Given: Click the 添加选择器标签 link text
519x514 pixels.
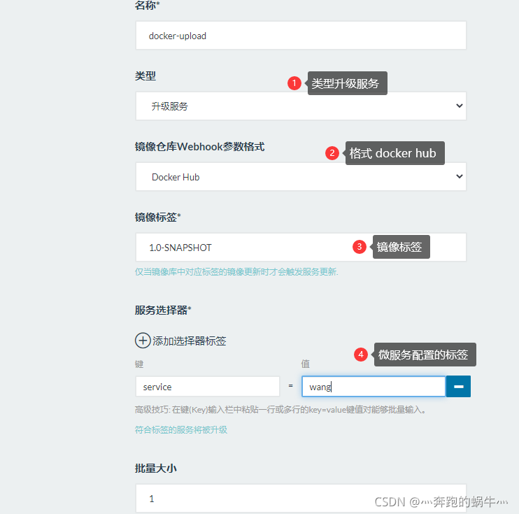Looking at the screenshot, I should pos(190,341).
